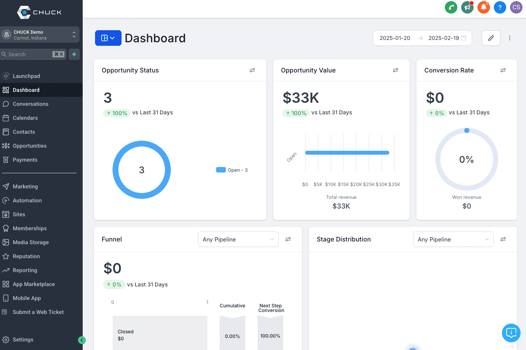526x350 pixels.
Task: Click the blue help question mark icon
Action: pos(500,7)
